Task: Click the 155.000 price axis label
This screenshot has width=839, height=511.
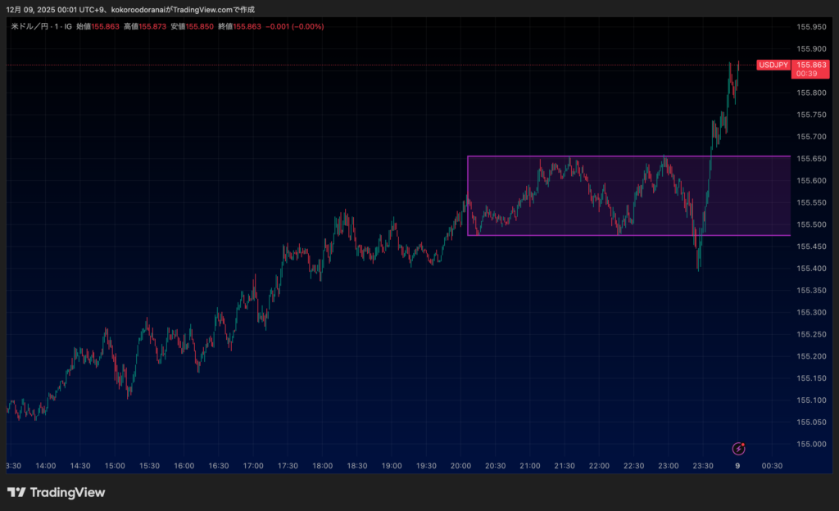Action: click(812, 444)
